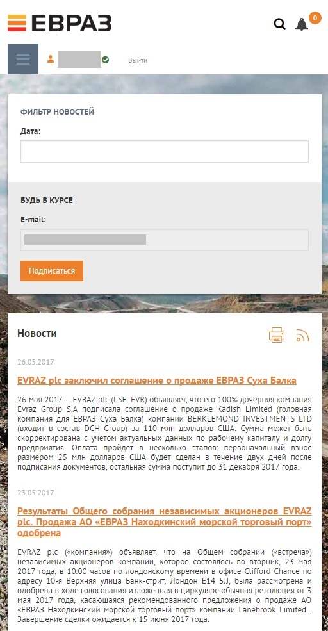The width and height of the screenshot is (328, 631).
Task: Open notifications bell icon
Action: tap(302, 24)
